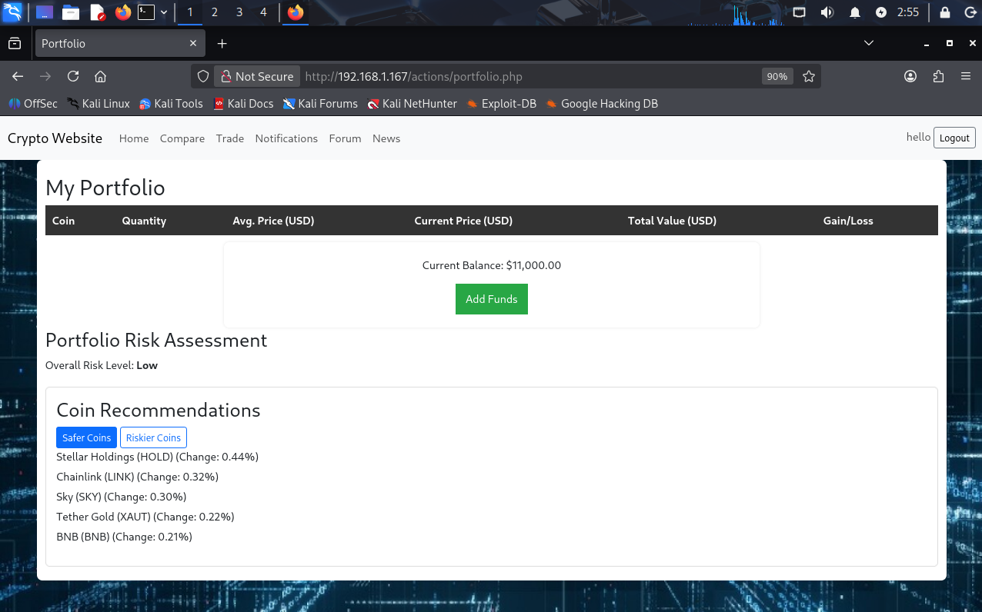
Task: Open the Trade page in navbar
Action: [x=229, y=138]
